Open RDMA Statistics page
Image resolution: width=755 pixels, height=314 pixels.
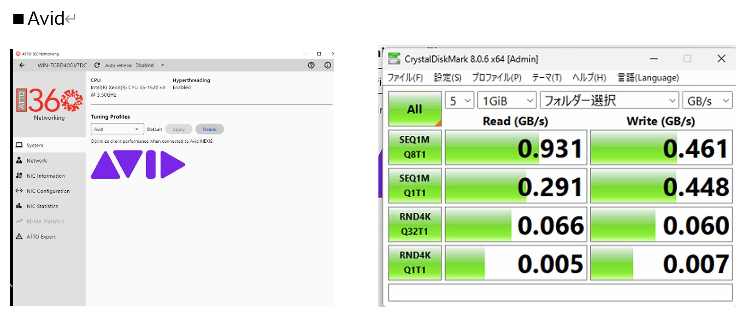coord(49,221)
